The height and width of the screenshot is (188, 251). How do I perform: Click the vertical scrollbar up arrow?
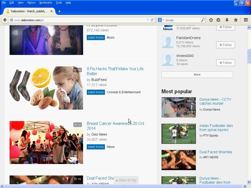coord(249,27)
